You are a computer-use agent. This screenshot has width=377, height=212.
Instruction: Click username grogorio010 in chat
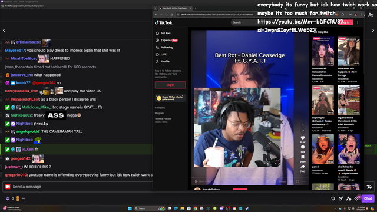click(16, 175)
